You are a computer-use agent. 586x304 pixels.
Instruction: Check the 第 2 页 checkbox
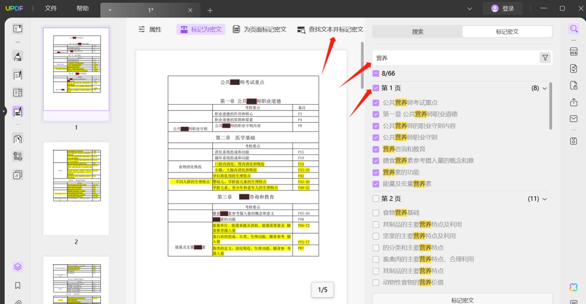376,199
